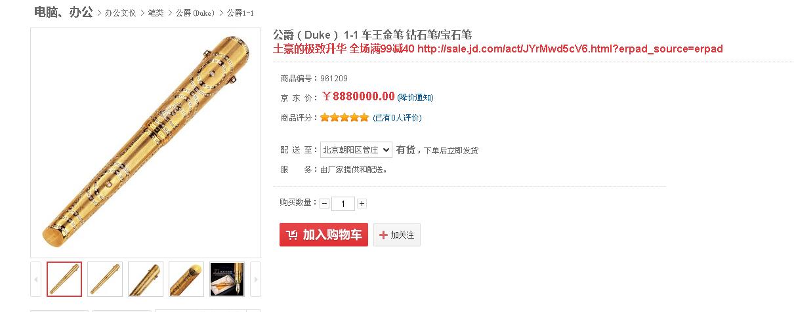Increase quantity with the plus button
The image size is (794, 312).
[362, 204]
